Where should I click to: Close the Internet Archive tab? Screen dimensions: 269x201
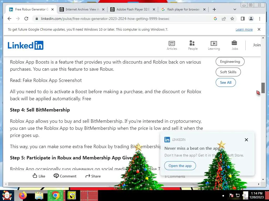click(x=103, y=9)
